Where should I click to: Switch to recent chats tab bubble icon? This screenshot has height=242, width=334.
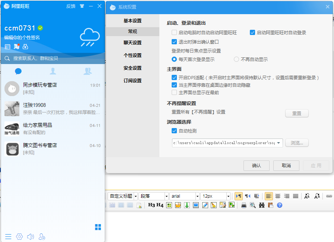[18, 71]
